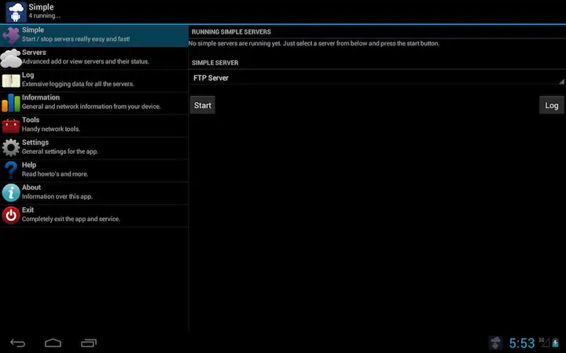Screen dimensions: 566x353
Task: Click the purple puzzle piece Simple icon
Action: [11, 35]
